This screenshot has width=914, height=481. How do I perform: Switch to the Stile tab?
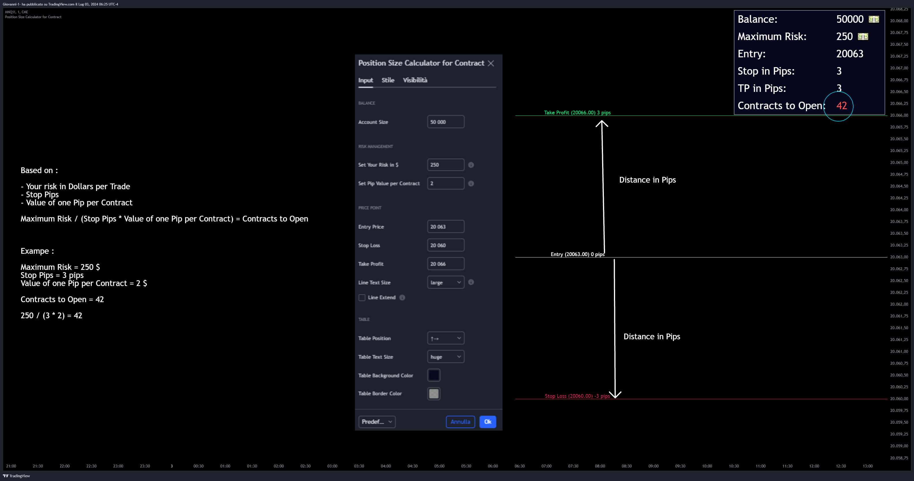coord(388,80)
